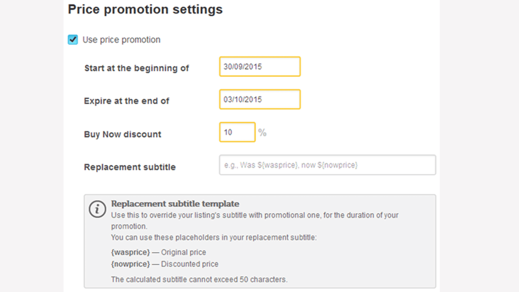Uncheck the Use price promotion checkbox
Image resolution: width=519 pixels, height=292 pixels.
coord(72,39)
